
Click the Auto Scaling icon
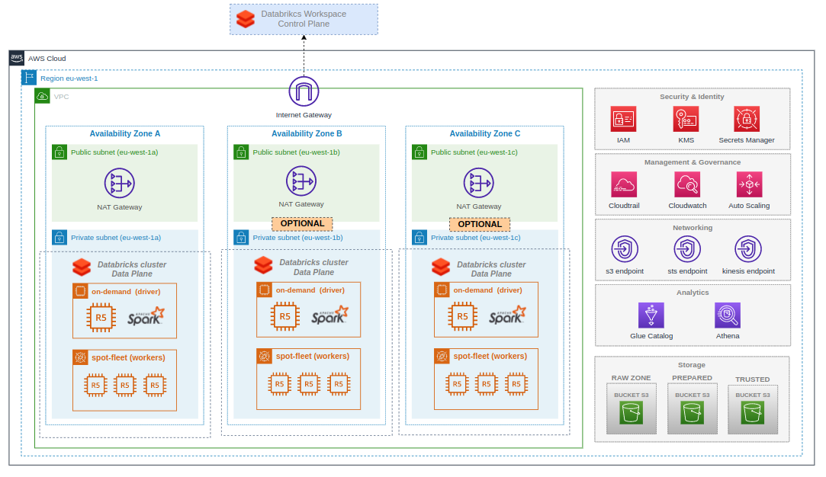[x=748, y=186]
